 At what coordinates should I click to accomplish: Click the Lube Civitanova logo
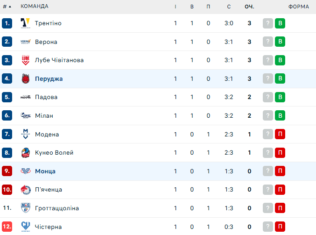pos(25,60)
